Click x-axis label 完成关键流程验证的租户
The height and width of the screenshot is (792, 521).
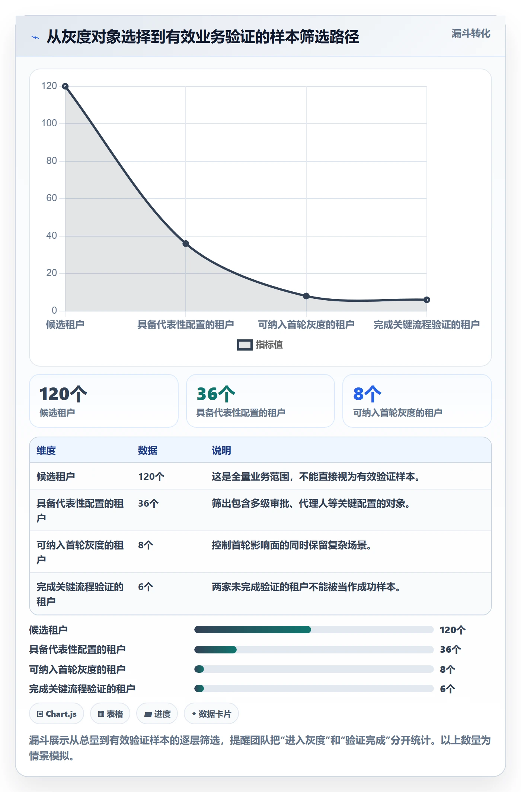(x=426, y=325)
